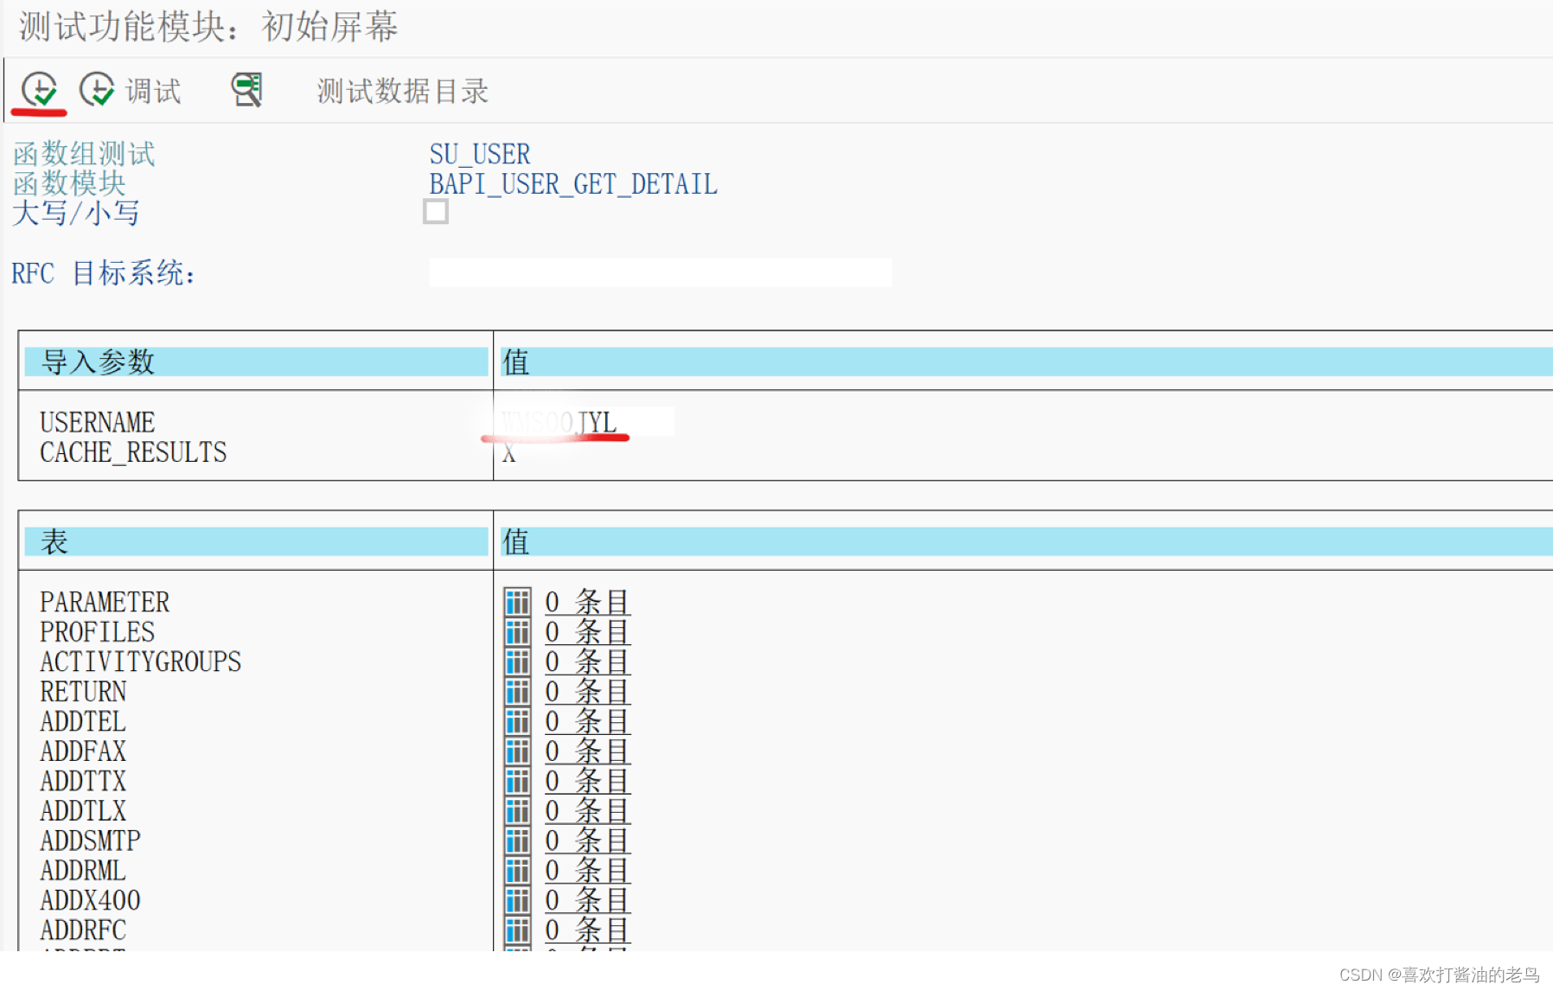1553x991 pixels.
Task: Open the ADDX400 table entries icon
Action: 516,900
